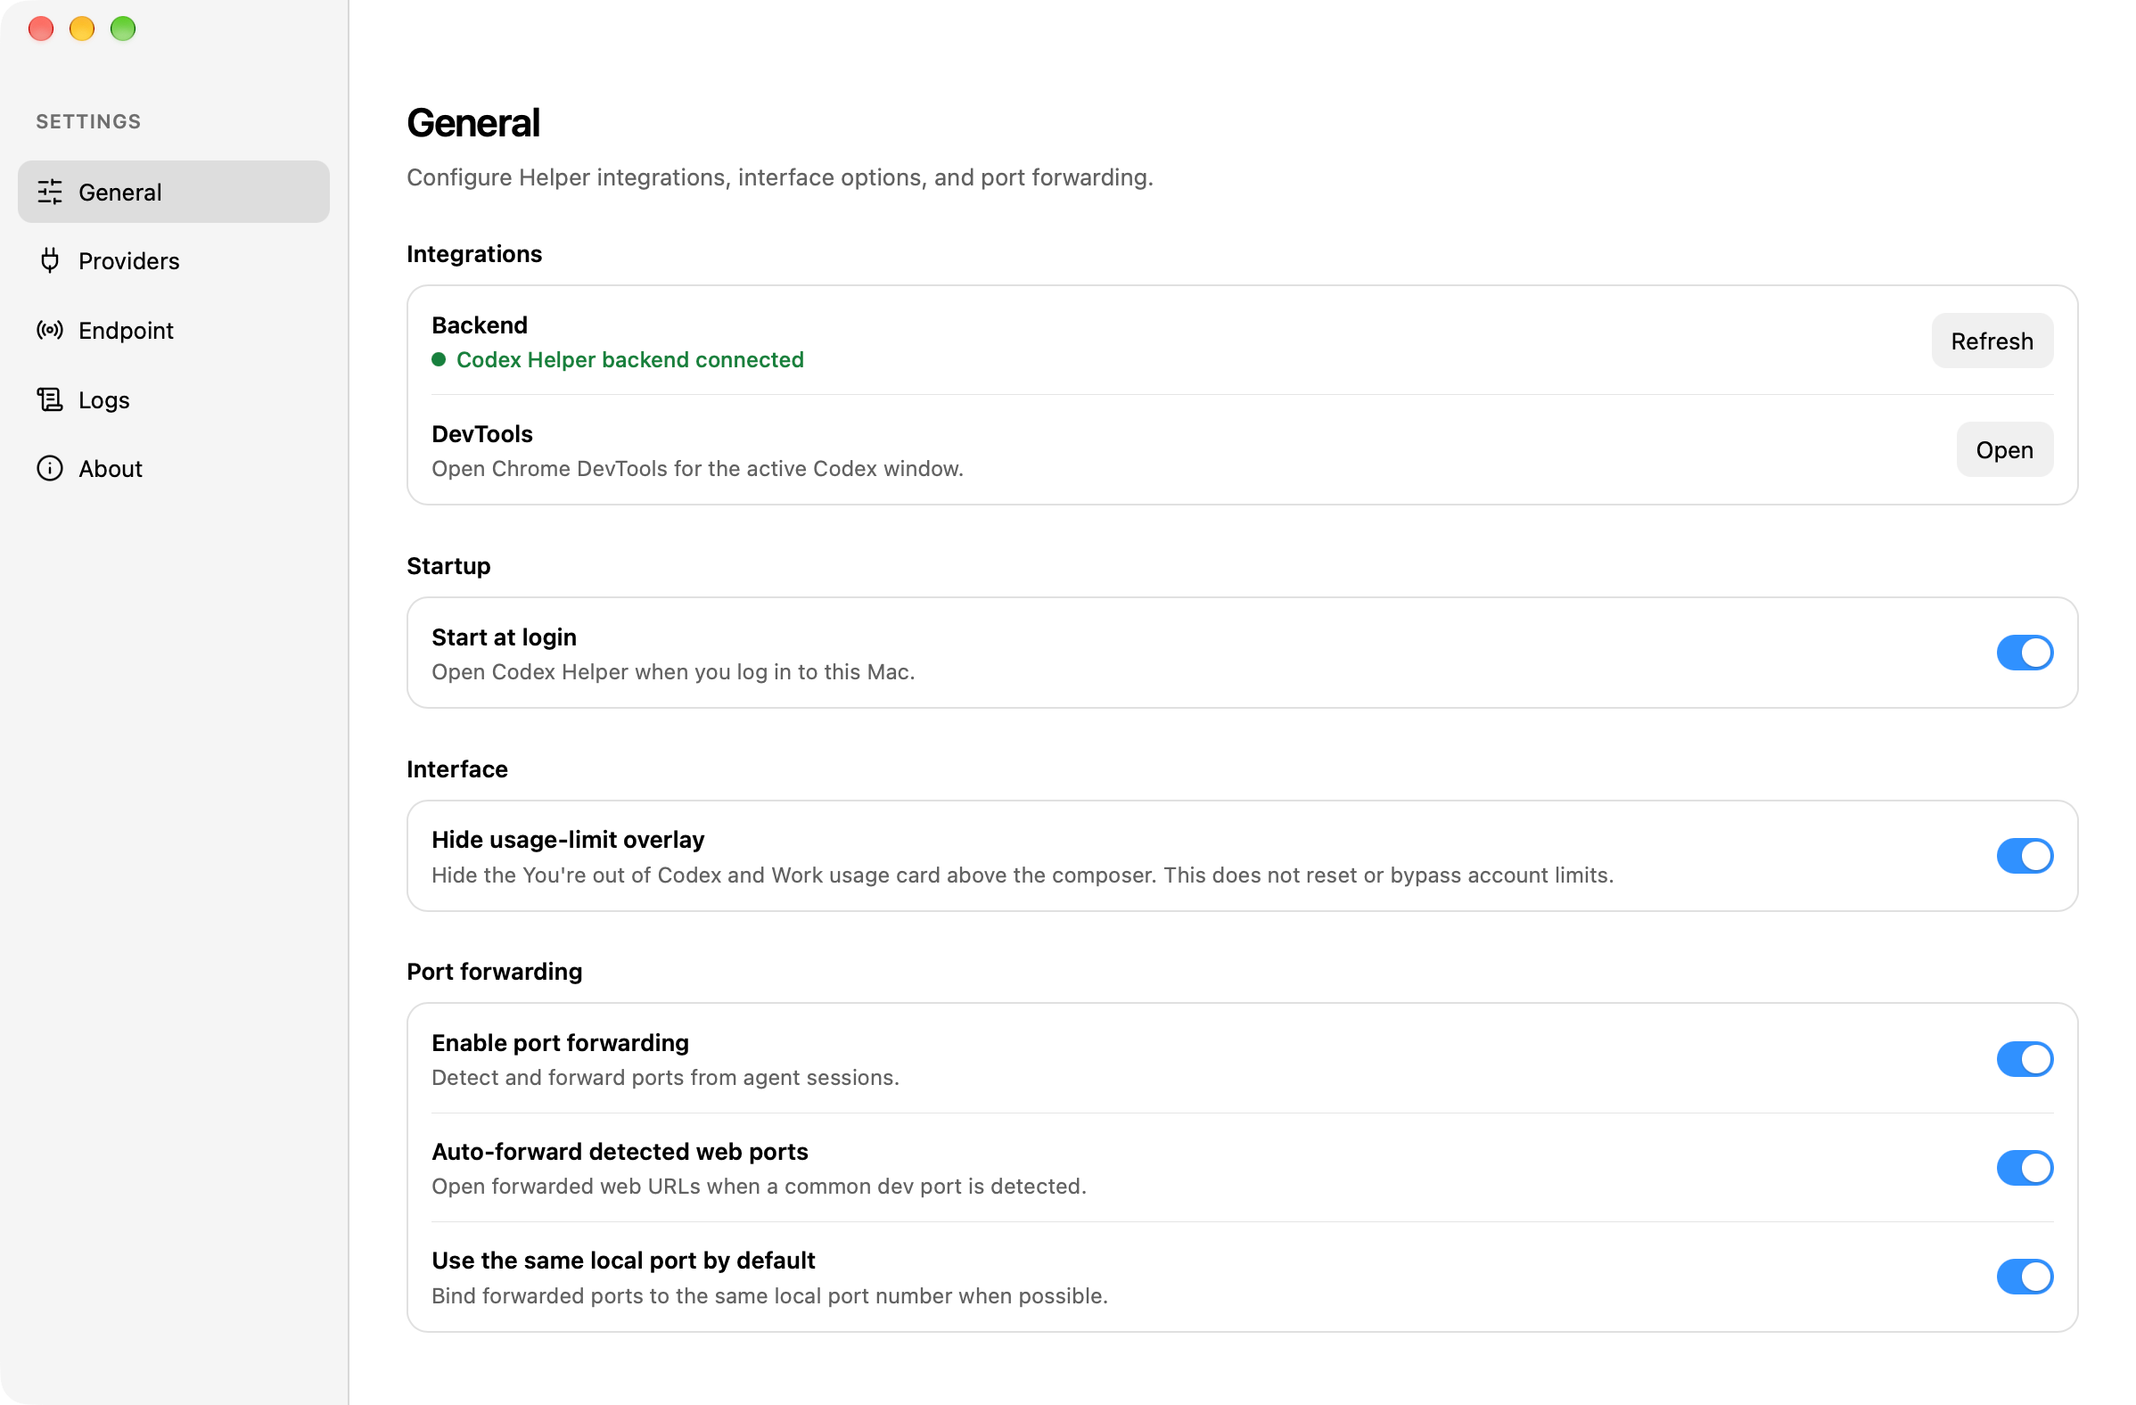Screen dimensions: 2136x1405
Task: Toggle Auto-forward detected web ports
Action: [2025, 1167]
